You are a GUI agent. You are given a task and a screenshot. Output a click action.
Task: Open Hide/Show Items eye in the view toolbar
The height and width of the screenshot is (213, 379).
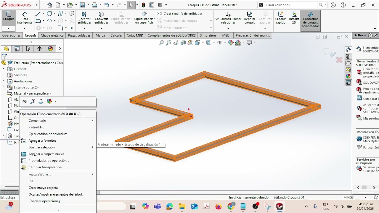pyautogui.click(x=220, y=43)
